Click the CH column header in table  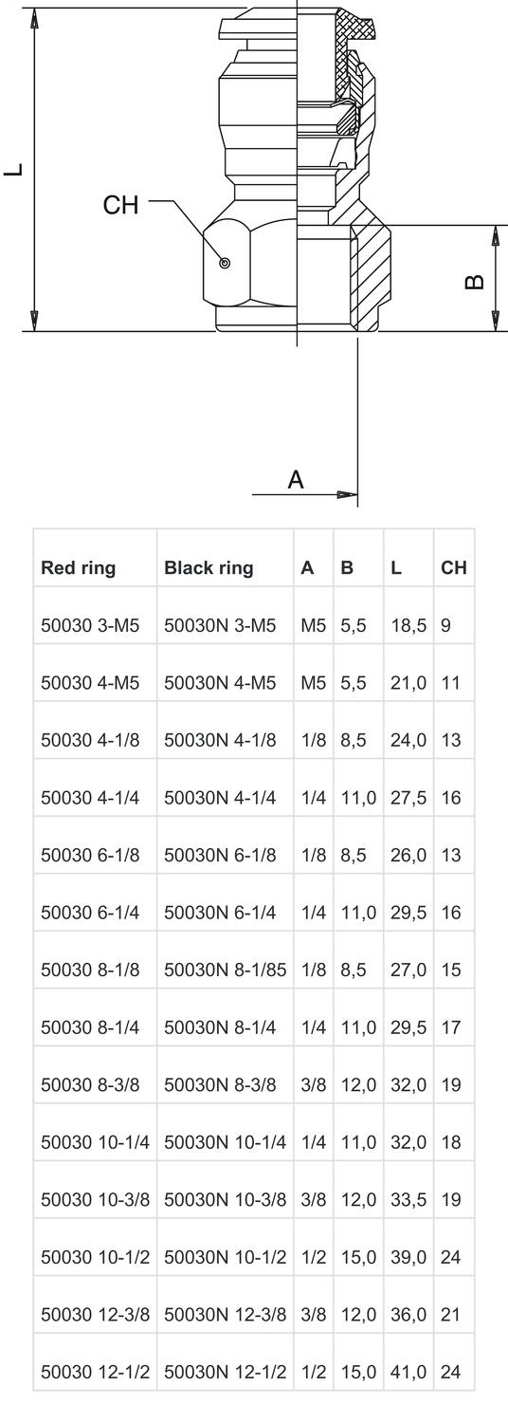(453, 569)
